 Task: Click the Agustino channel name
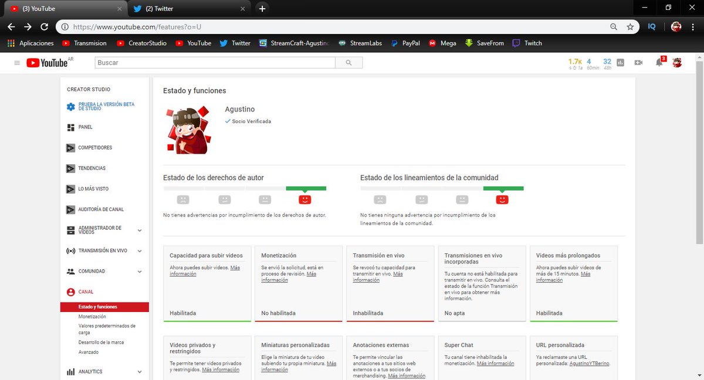pos(240,110)
